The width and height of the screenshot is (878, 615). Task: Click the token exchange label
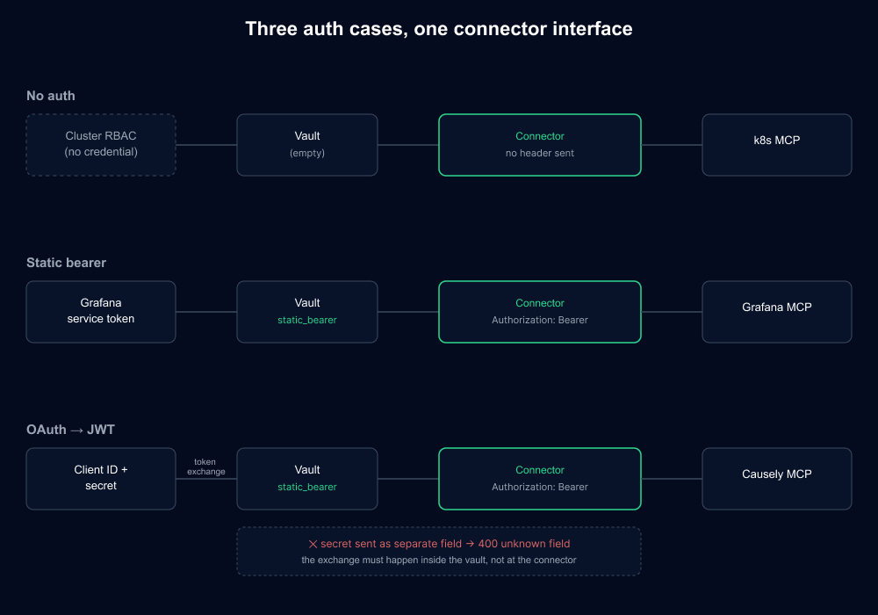(206, 467)
